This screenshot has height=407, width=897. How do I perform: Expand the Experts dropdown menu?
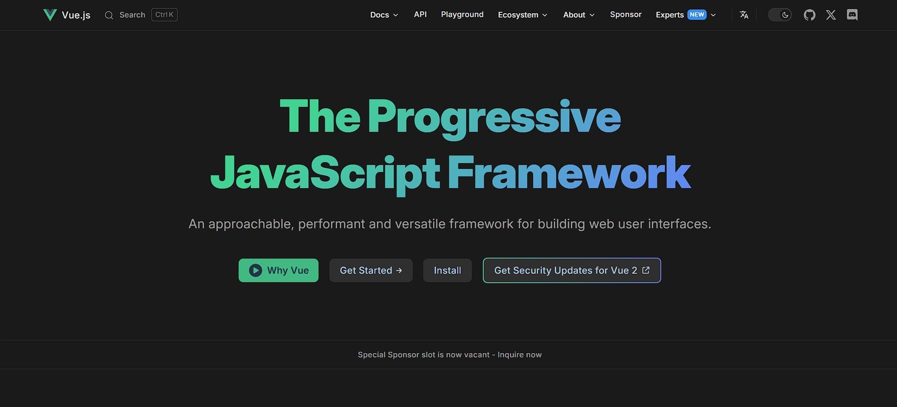(x=685, y=15)
